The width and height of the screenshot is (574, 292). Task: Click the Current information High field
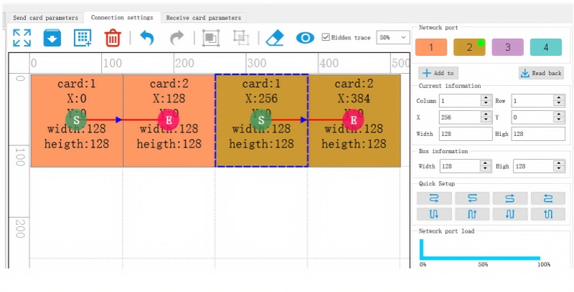pyautogui.click(x=538, y=134)
